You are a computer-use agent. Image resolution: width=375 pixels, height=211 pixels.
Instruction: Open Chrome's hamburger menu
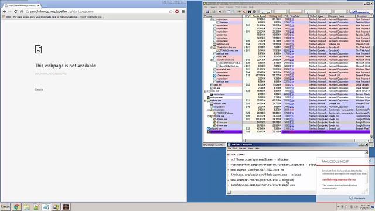(183, 12)
